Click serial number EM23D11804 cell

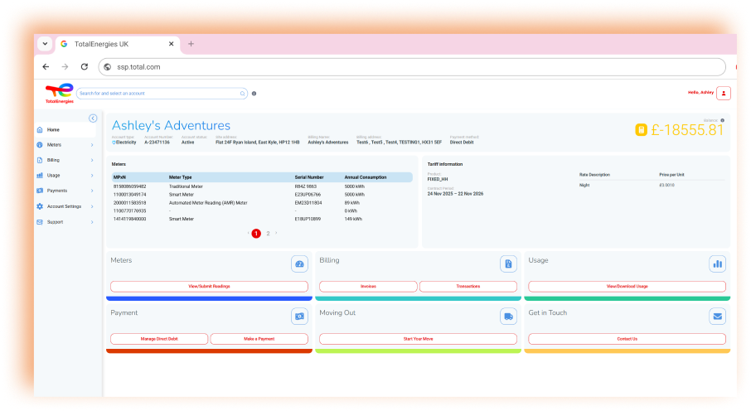click(308, 203)
